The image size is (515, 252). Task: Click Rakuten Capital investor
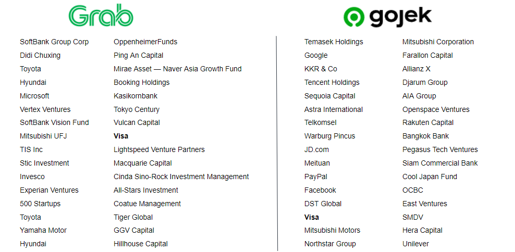click(428, 122)
